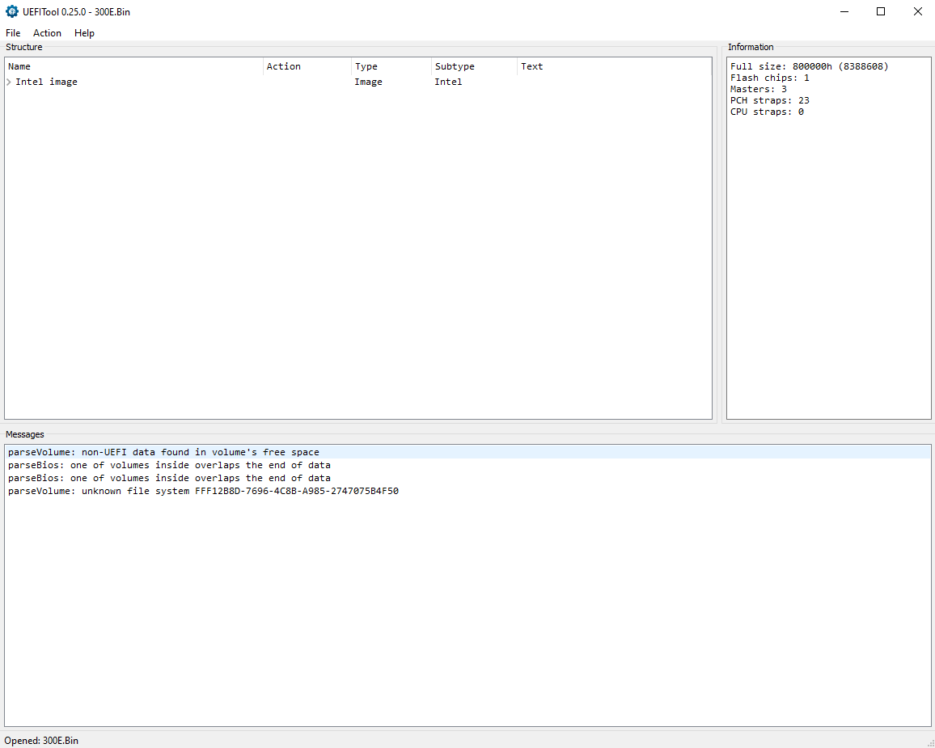This screenshot has width=935, height=748.
Task: Select the non-UEFI data found message
Action: point(467,452)
